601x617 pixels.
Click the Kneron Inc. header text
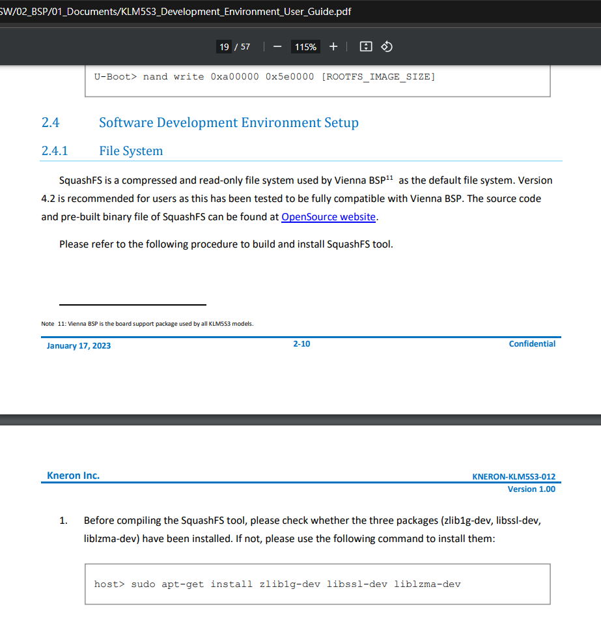pos(73,476)
